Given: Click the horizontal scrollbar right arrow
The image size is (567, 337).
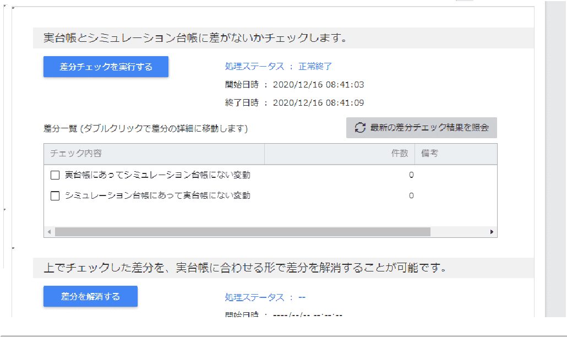Looking at the screenshot, I should (x=492, y=232).
